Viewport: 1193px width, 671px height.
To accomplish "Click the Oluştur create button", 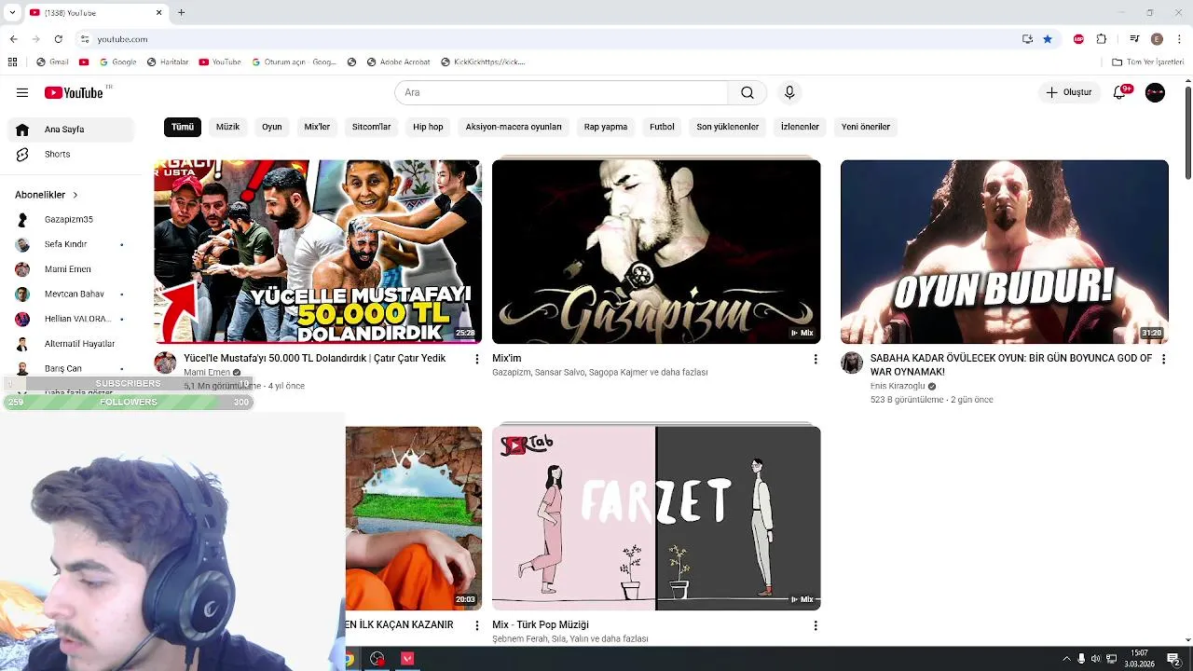I will click(x=1068, y=92).
